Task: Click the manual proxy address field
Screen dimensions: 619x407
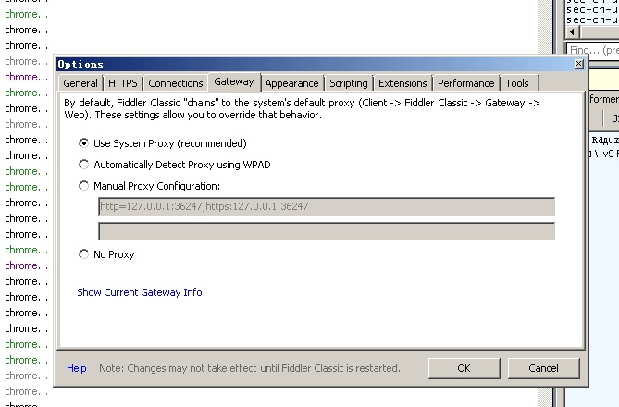Action: pyautogui.click(x=327, y=206)
